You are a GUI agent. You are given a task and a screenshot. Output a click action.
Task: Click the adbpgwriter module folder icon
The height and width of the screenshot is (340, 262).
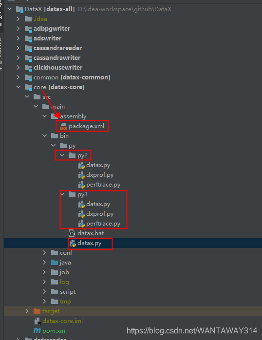pos(28,29)
